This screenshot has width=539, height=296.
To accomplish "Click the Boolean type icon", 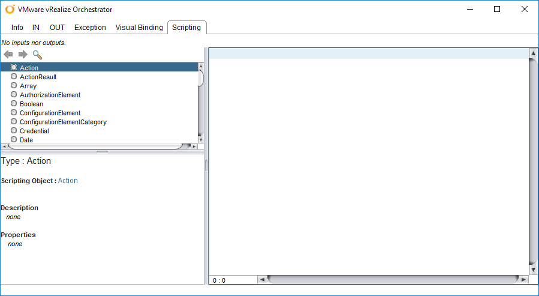I will [x=14, y=104].
